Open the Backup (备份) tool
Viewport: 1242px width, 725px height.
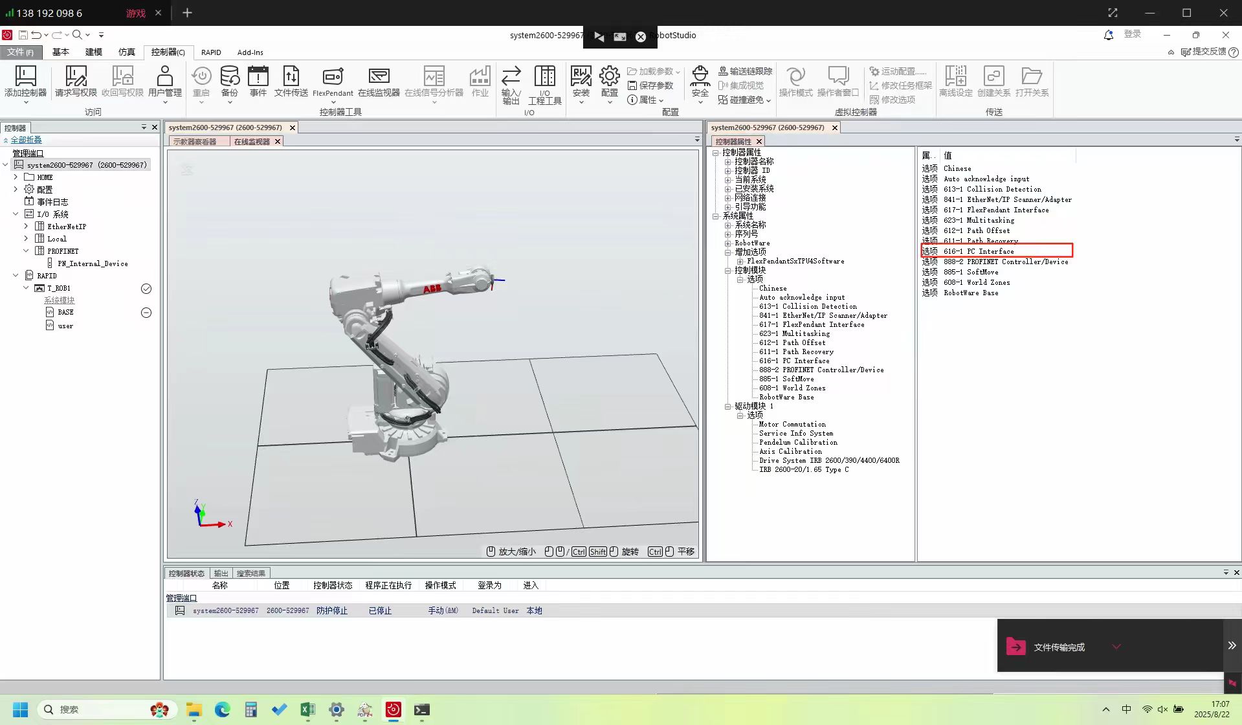coord(229,76)
